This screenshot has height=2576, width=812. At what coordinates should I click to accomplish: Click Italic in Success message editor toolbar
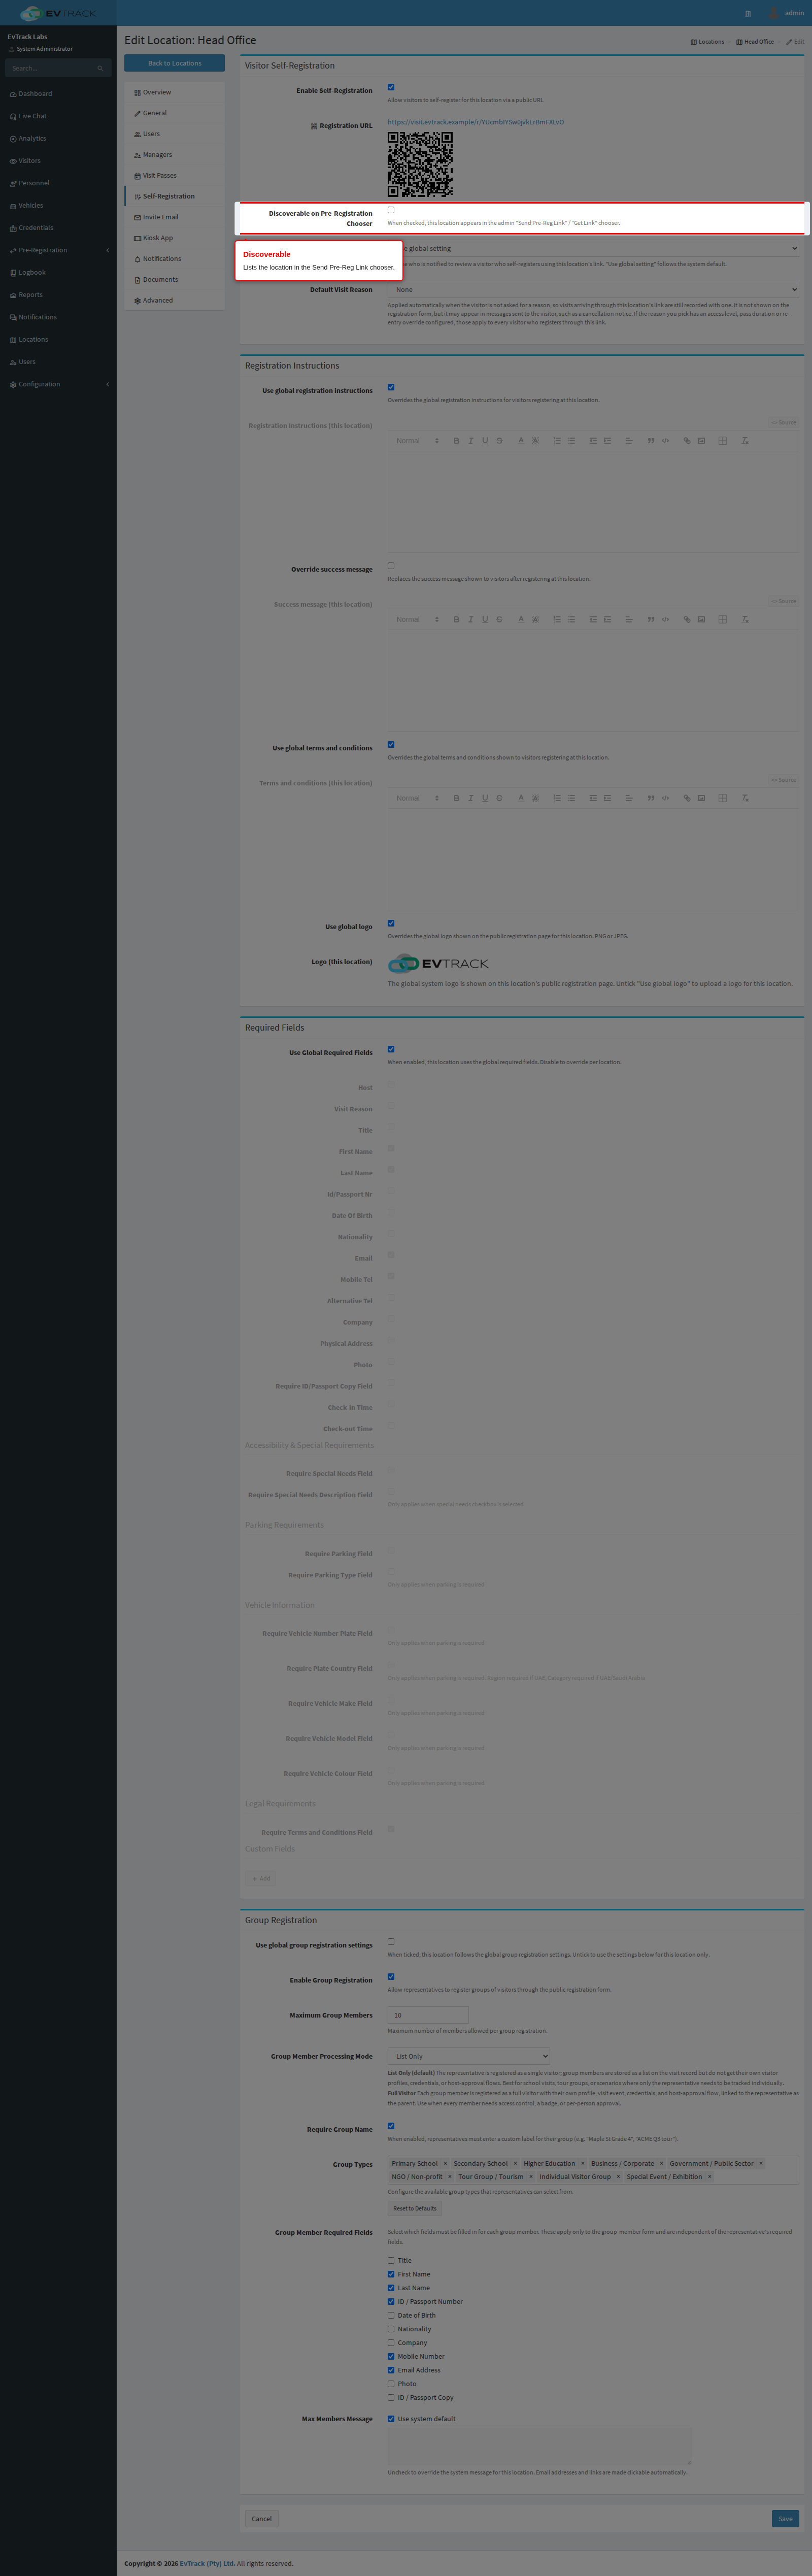coord(471,620)
